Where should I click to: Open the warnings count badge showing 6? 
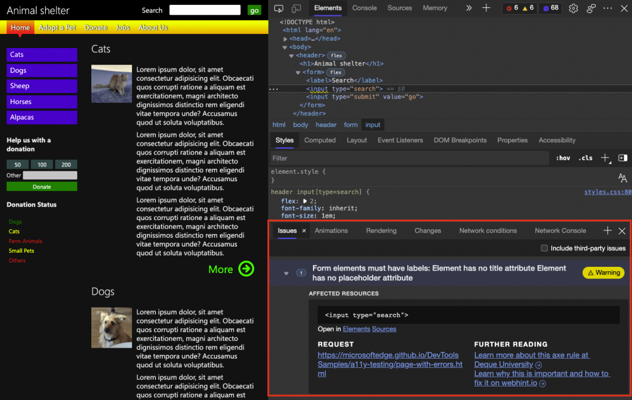[x=528, y=8]
